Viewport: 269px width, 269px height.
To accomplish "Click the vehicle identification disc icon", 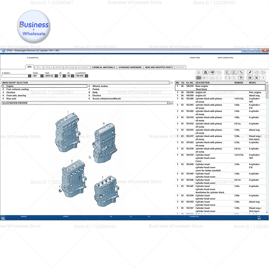I will tap(205, 73).
